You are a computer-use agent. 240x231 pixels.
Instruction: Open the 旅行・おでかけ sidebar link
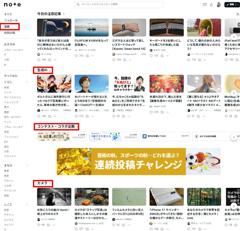coord(13,117)
